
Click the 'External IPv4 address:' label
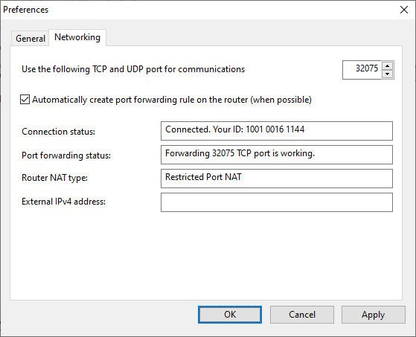(x=64, y=202)
